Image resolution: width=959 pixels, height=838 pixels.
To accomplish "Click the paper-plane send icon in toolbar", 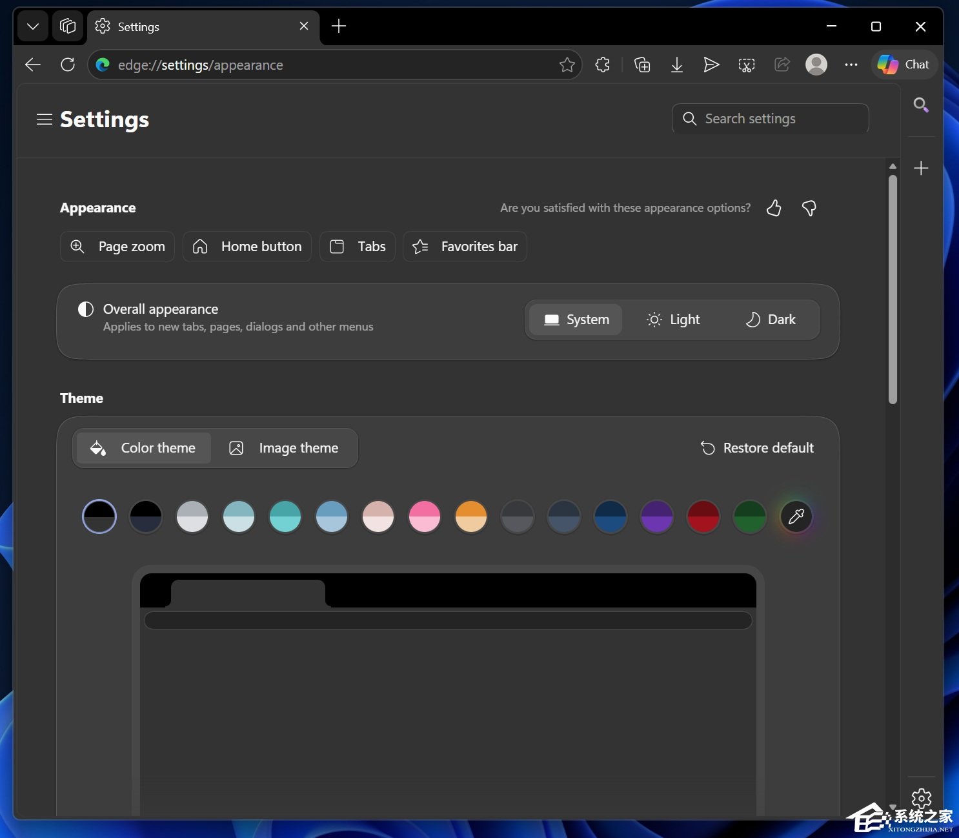I will pyautogui.click(x=711, y=65).
